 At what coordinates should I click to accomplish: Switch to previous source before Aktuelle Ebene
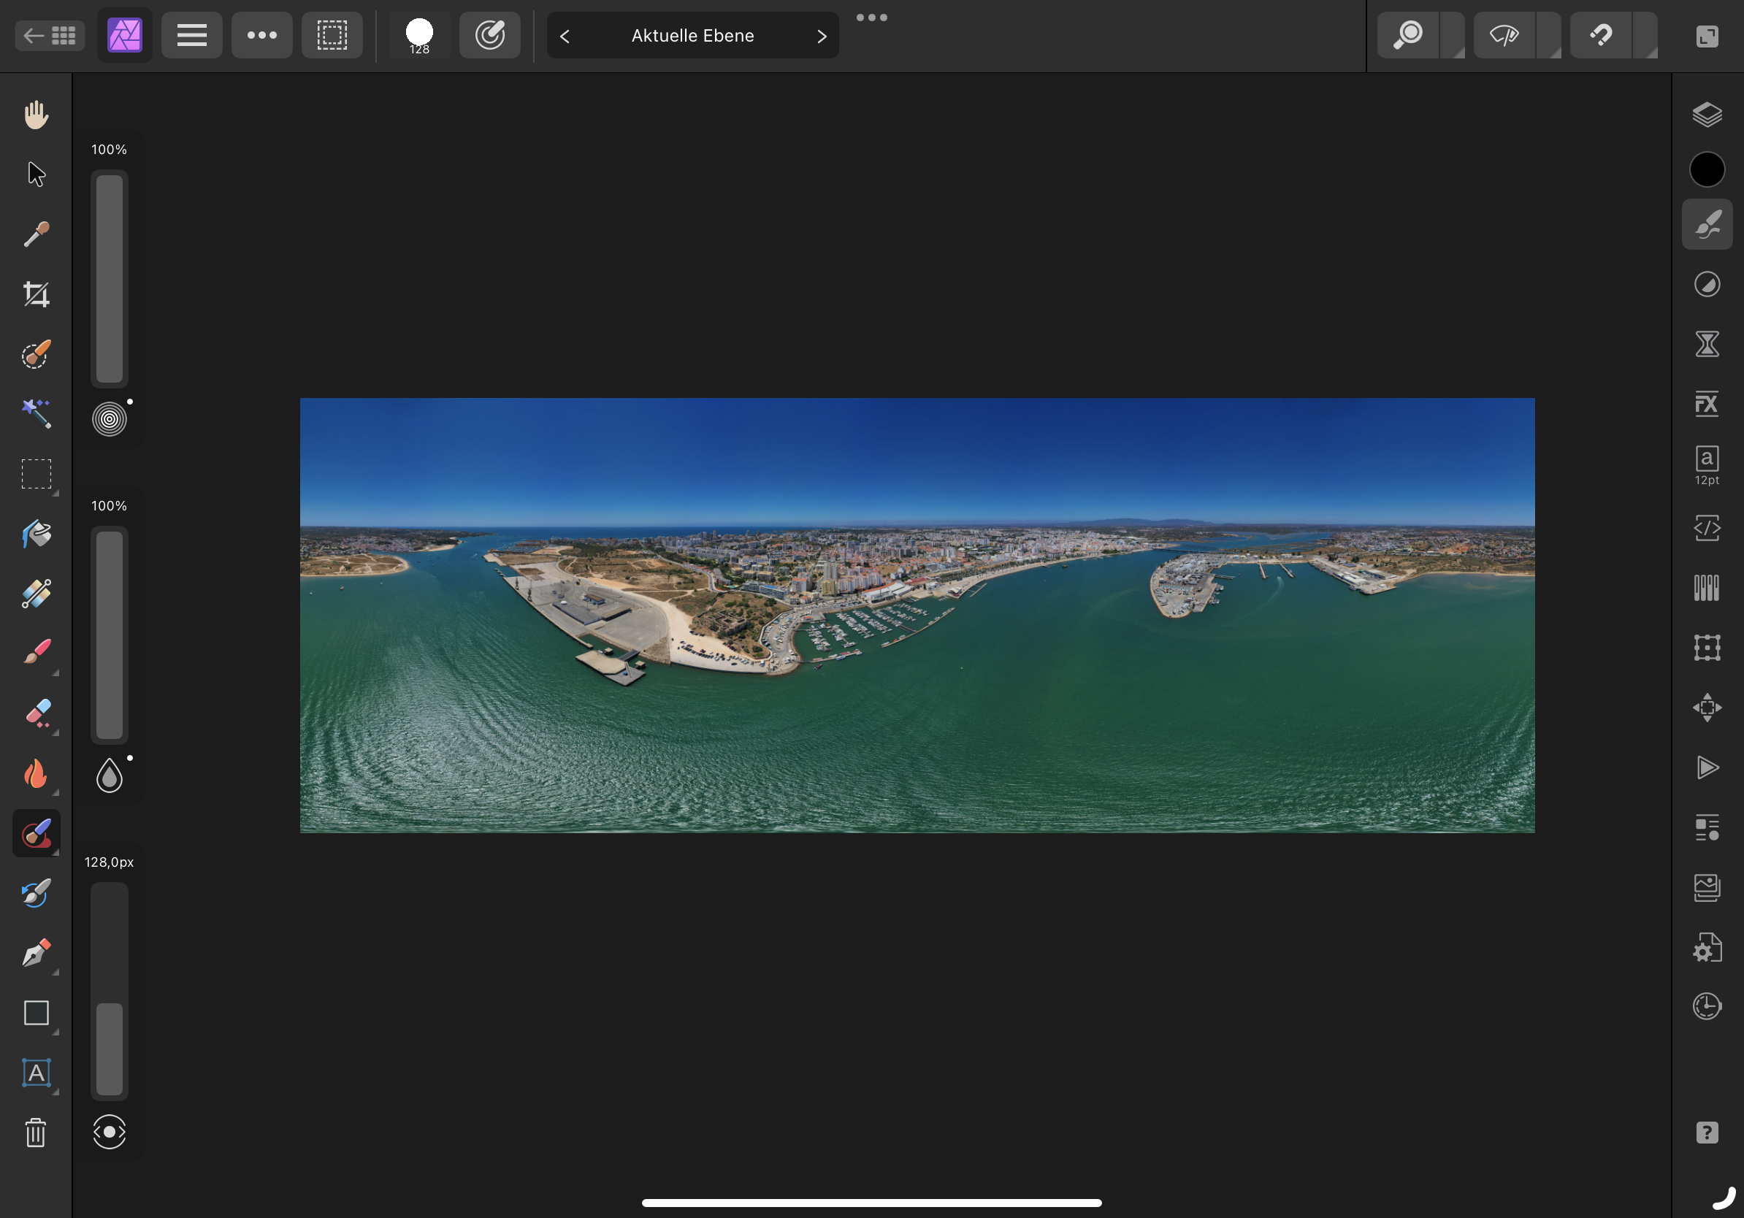click(565, 36)
